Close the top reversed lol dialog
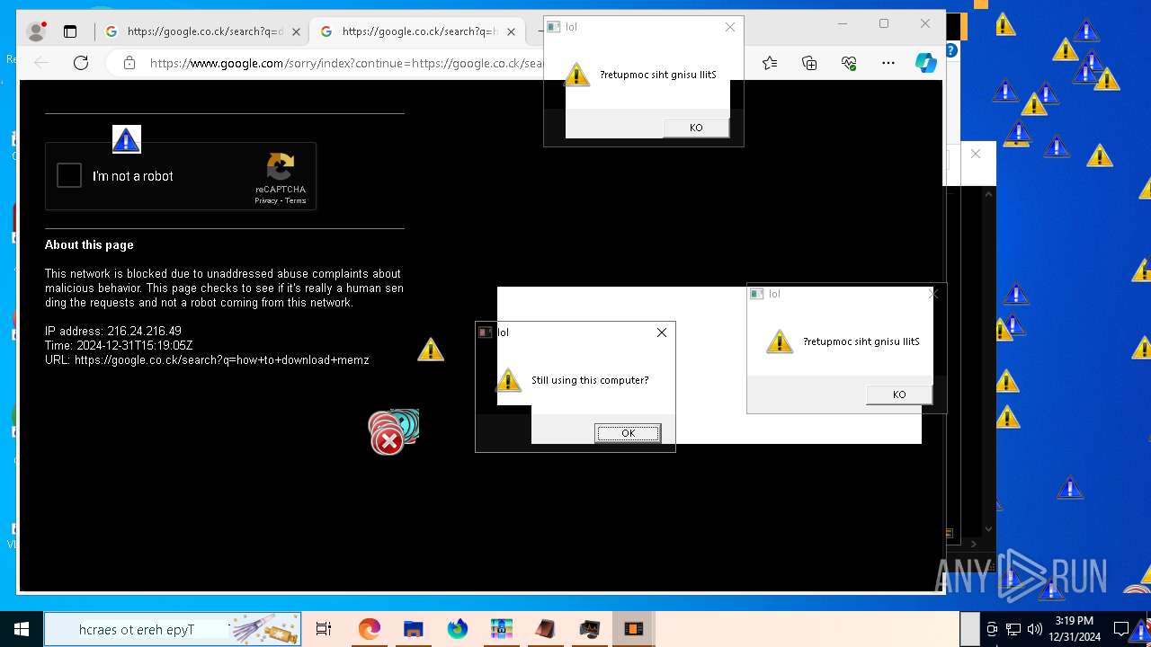 tap(730, 27)
